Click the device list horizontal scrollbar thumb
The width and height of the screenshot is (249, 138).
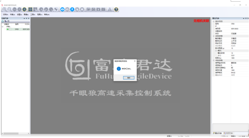(11, 134)
